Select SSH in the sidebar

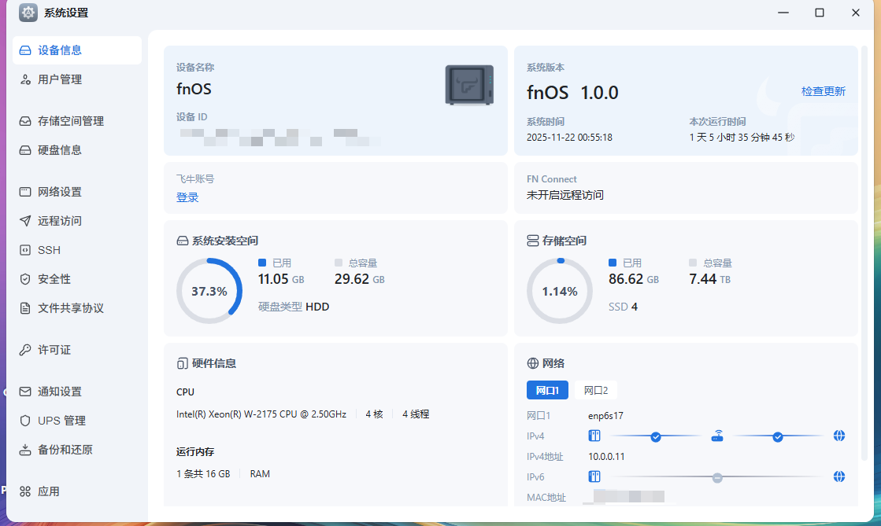49,250
